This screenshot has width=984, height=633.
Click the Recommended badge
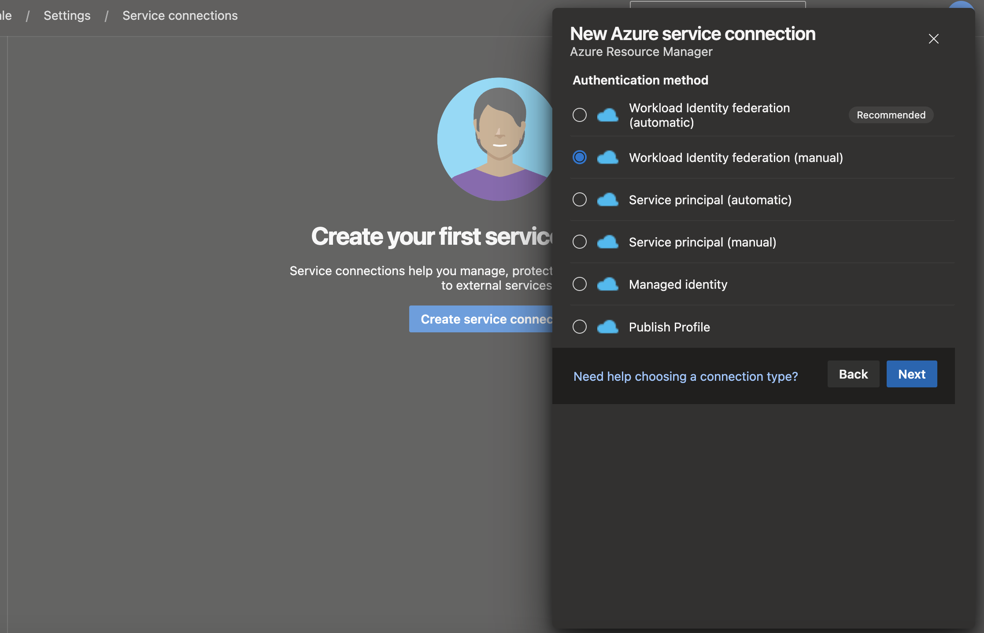point(891,115)
